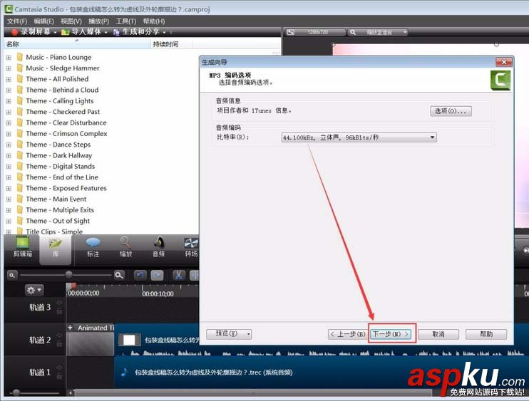Open the 工具(T) menu

coord(126,21)
